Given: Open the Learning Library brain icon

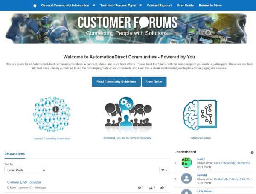Looking at the screenshot, I should [200, 115].
